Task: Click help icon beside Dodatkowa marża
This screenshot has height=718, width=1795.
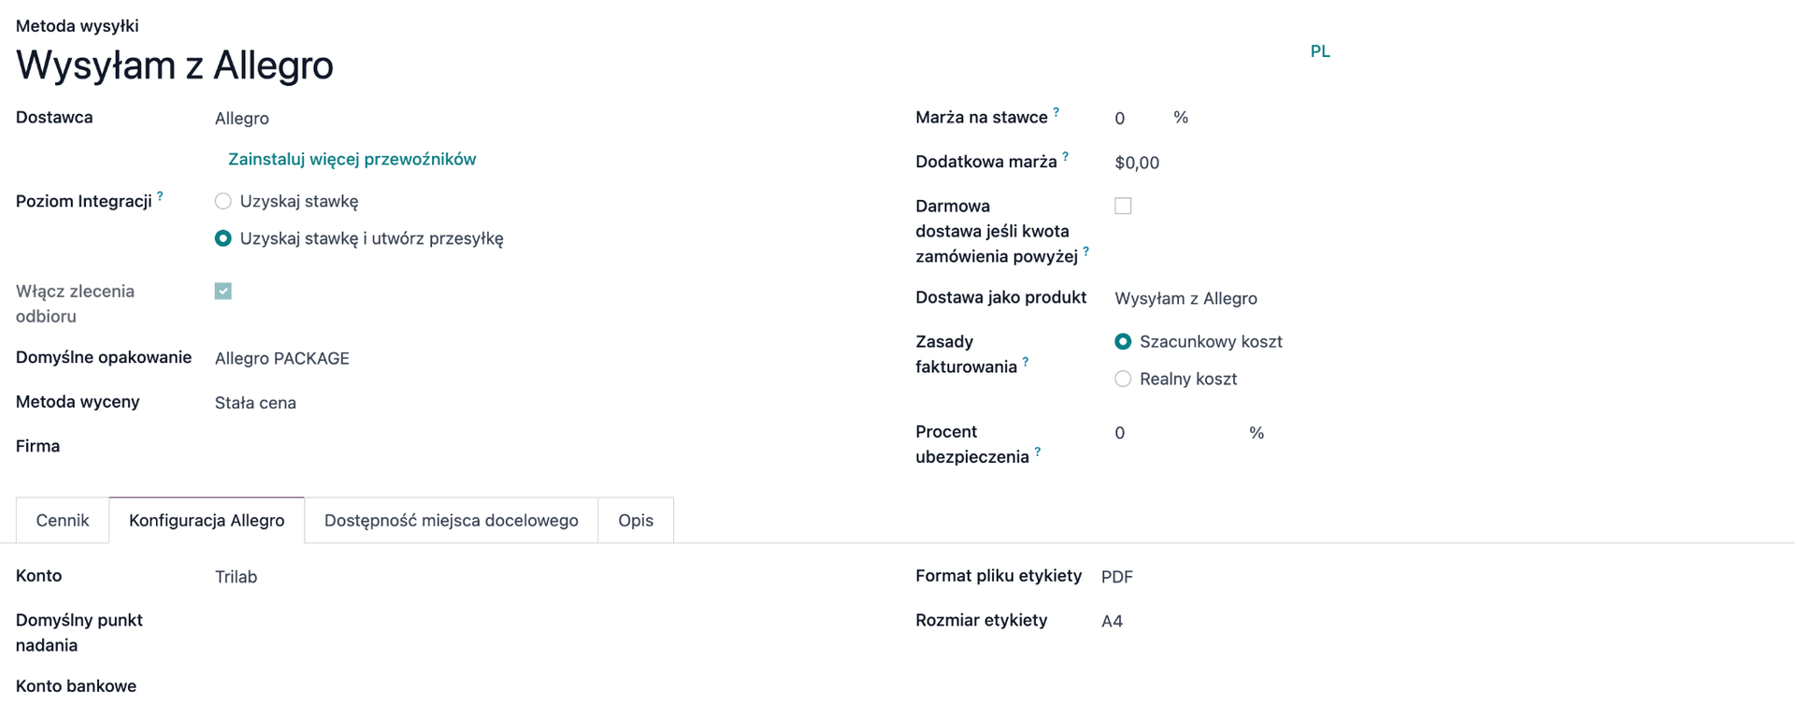Action: tap(1066, 157)
